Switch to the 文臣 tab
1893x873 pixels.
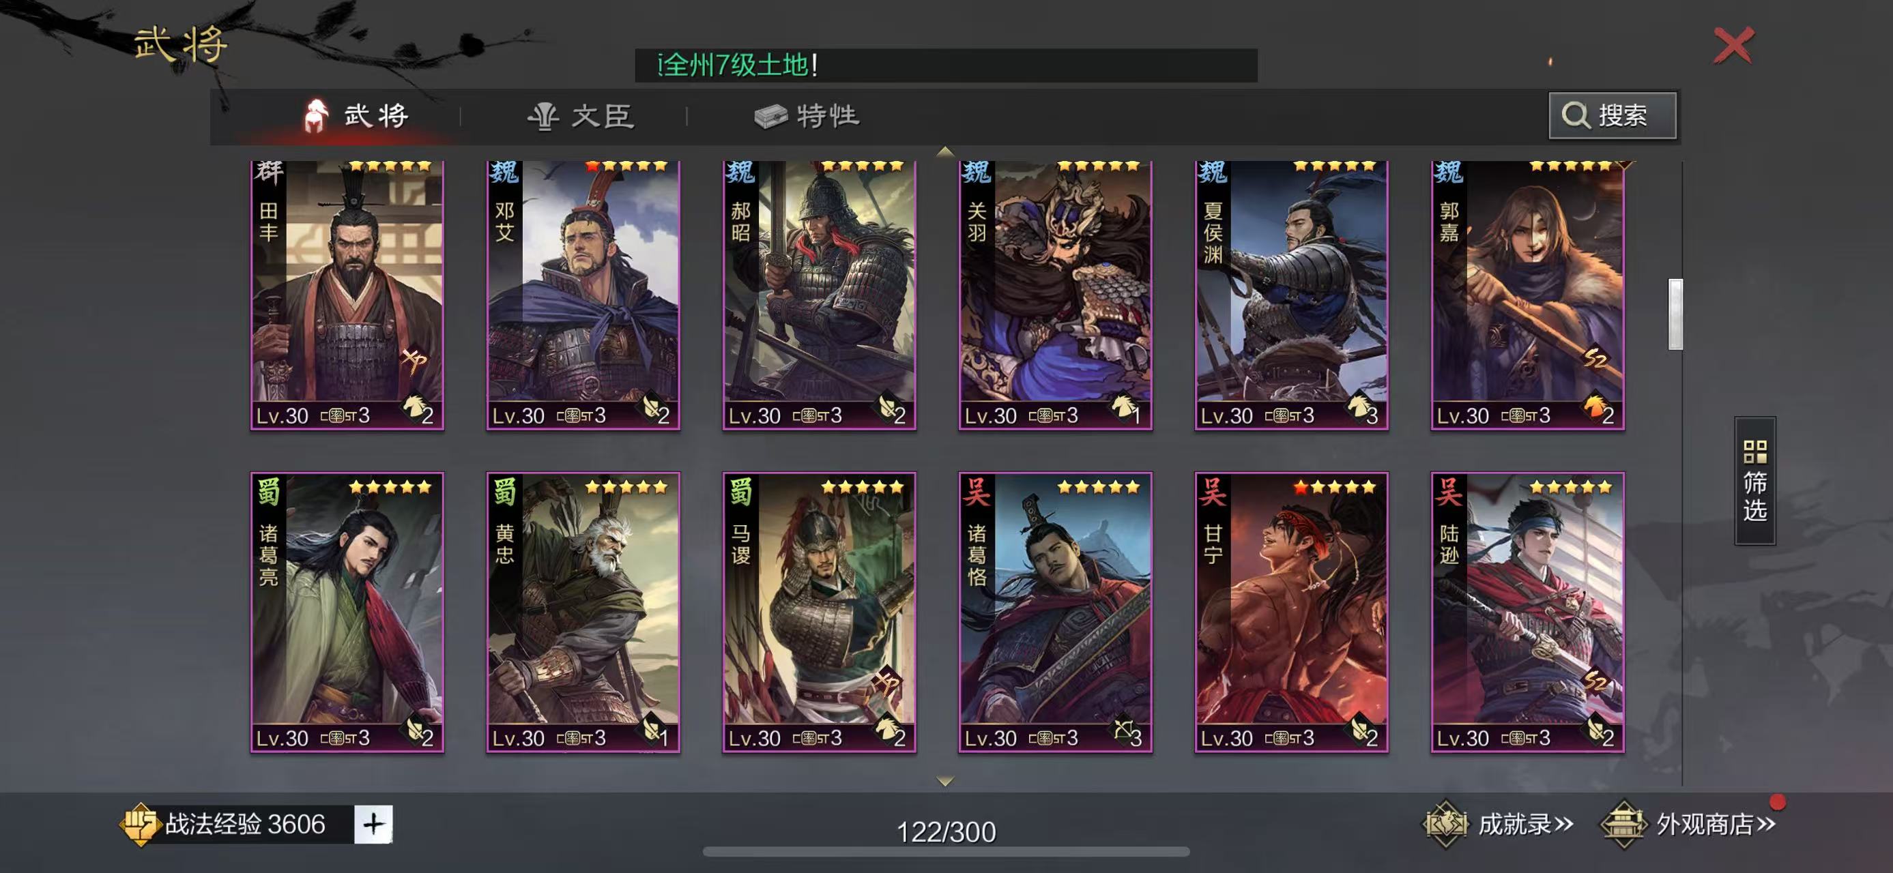click(x=581, y=116)
